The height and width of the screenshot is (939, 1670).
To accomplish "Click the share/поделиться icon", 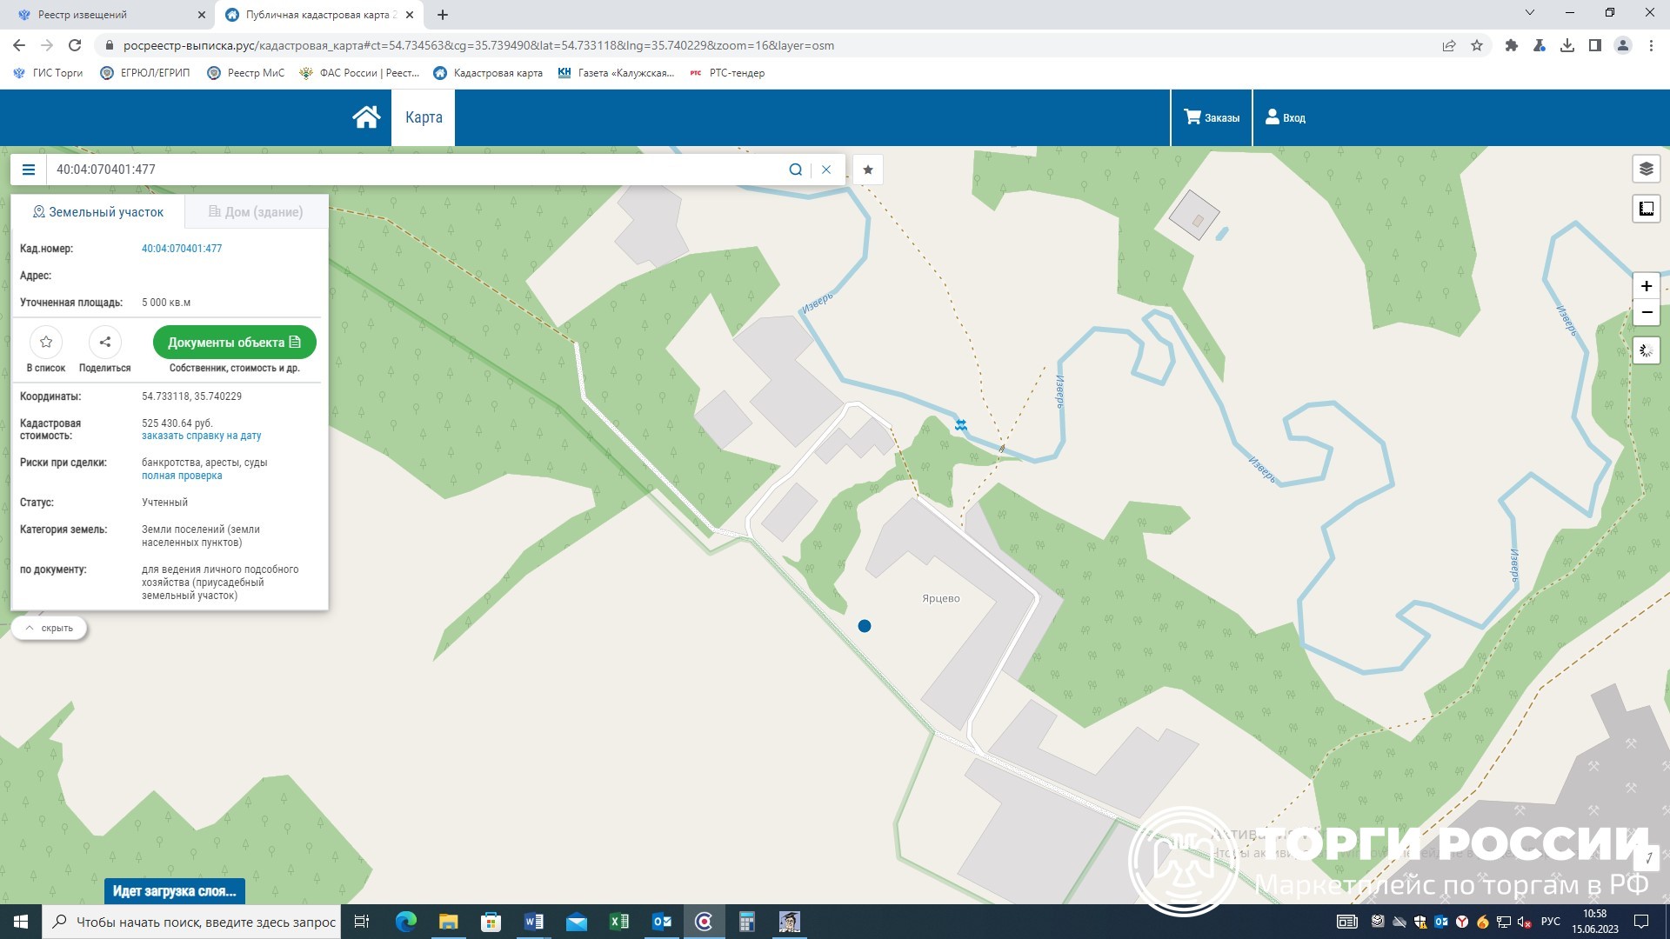I will (104, 342).
